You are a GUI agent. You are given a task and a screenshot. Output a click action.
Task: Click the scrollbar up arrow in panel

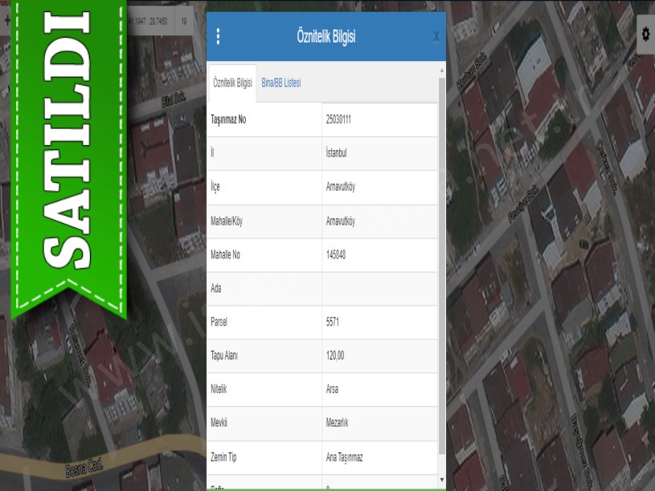click(441, 71)
